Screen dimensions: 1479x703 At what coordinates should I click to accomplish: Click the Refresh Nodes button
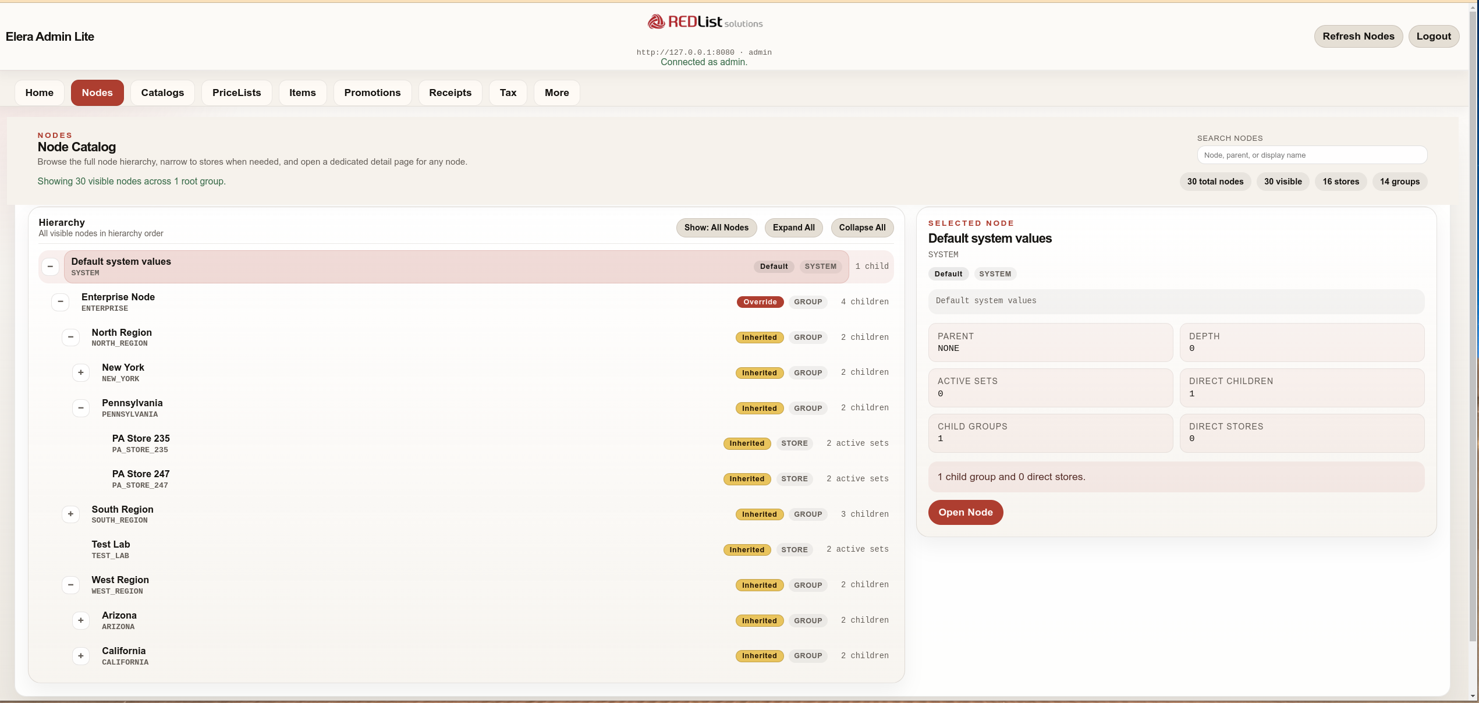click(1359, 36)
